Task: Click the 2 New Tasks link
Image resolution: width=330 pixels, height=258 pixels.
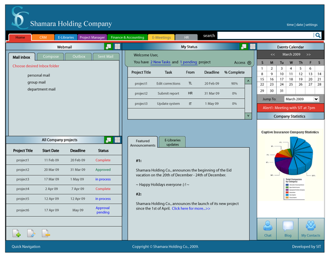Action: pos(160,63)
